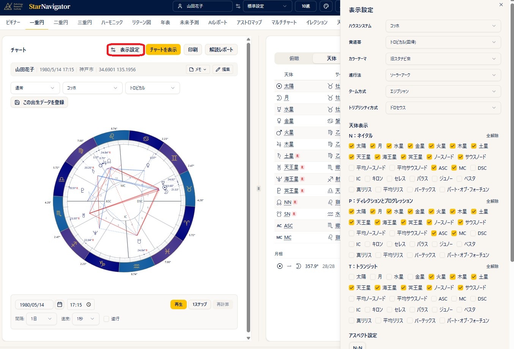Click the Saturn glyph in the 土星 row
Image resolution: width=514 pixels, height=349 pixels.
pyautogui.click(x=279, y=156)
